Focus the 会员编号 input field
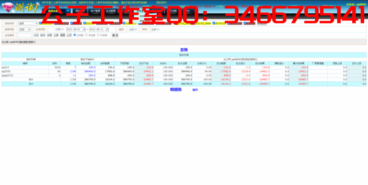 tap(25, 35)
